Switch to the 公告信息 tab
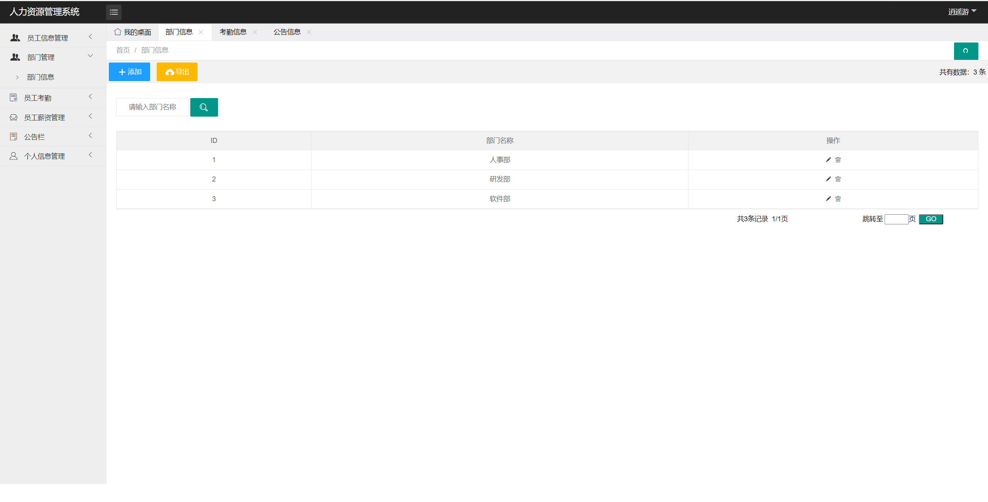988x502 pixels. tap(287, 32)
